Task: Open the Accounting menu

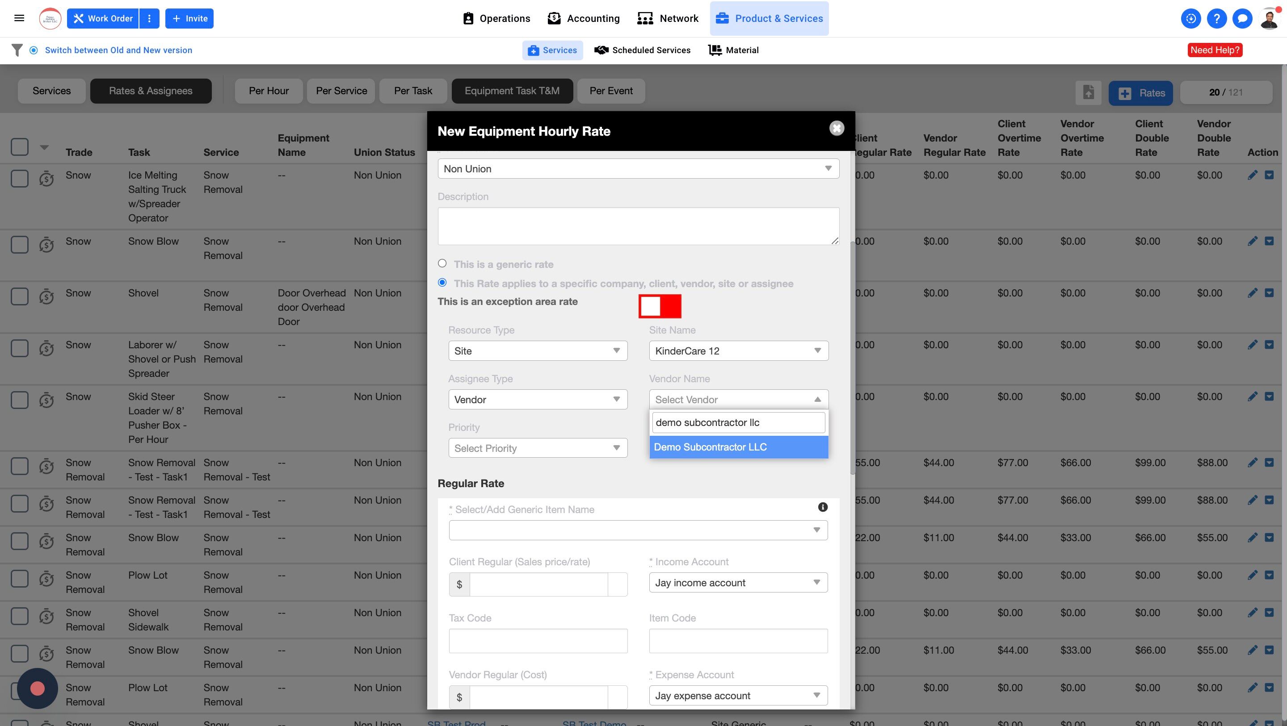Action: [584, 18]
